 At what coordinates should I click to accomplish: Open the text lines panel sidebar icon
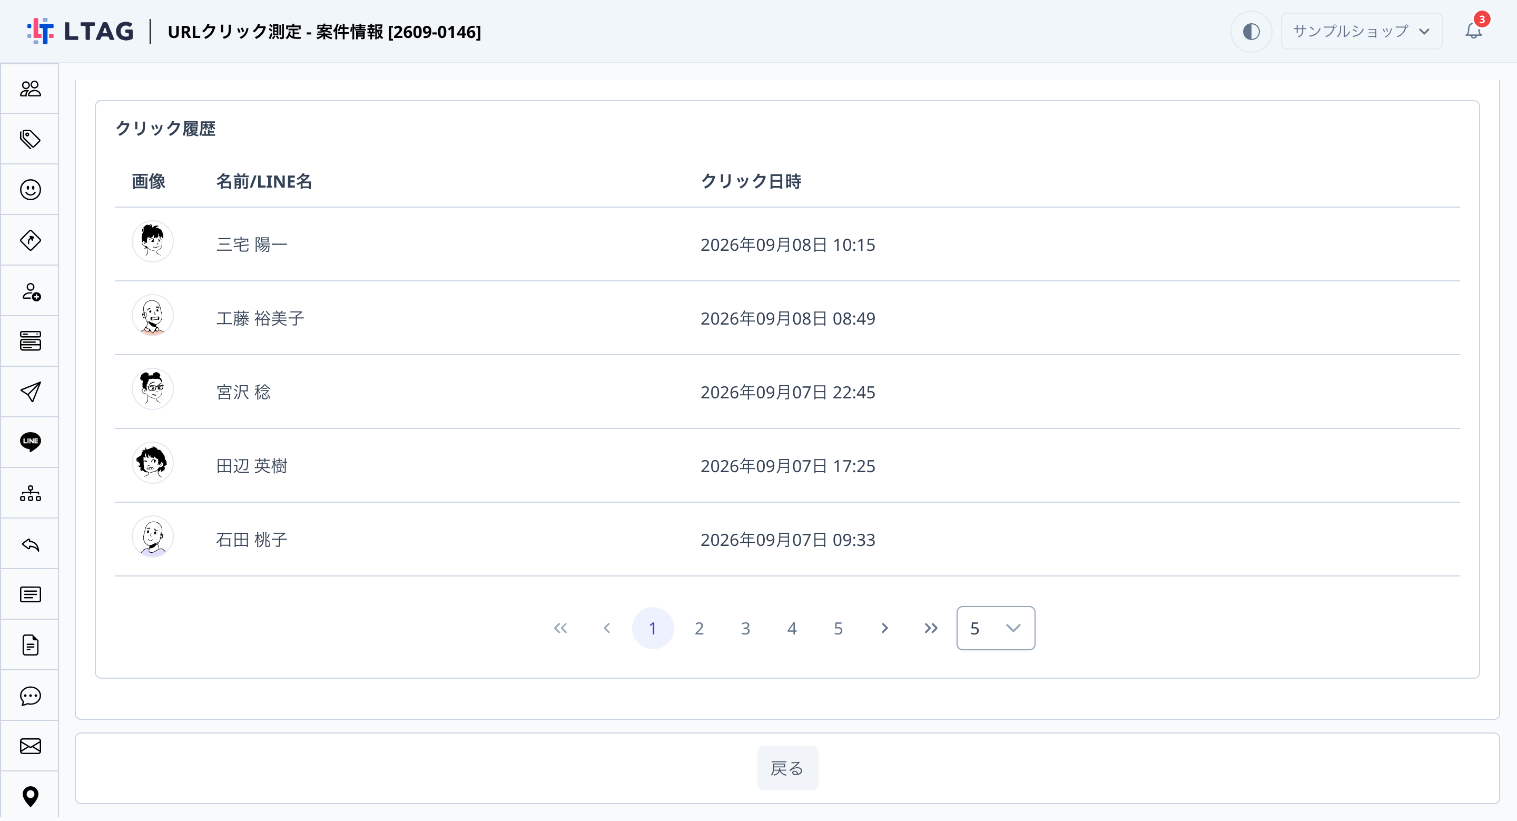pyautogui.click(x=30, y=594)
